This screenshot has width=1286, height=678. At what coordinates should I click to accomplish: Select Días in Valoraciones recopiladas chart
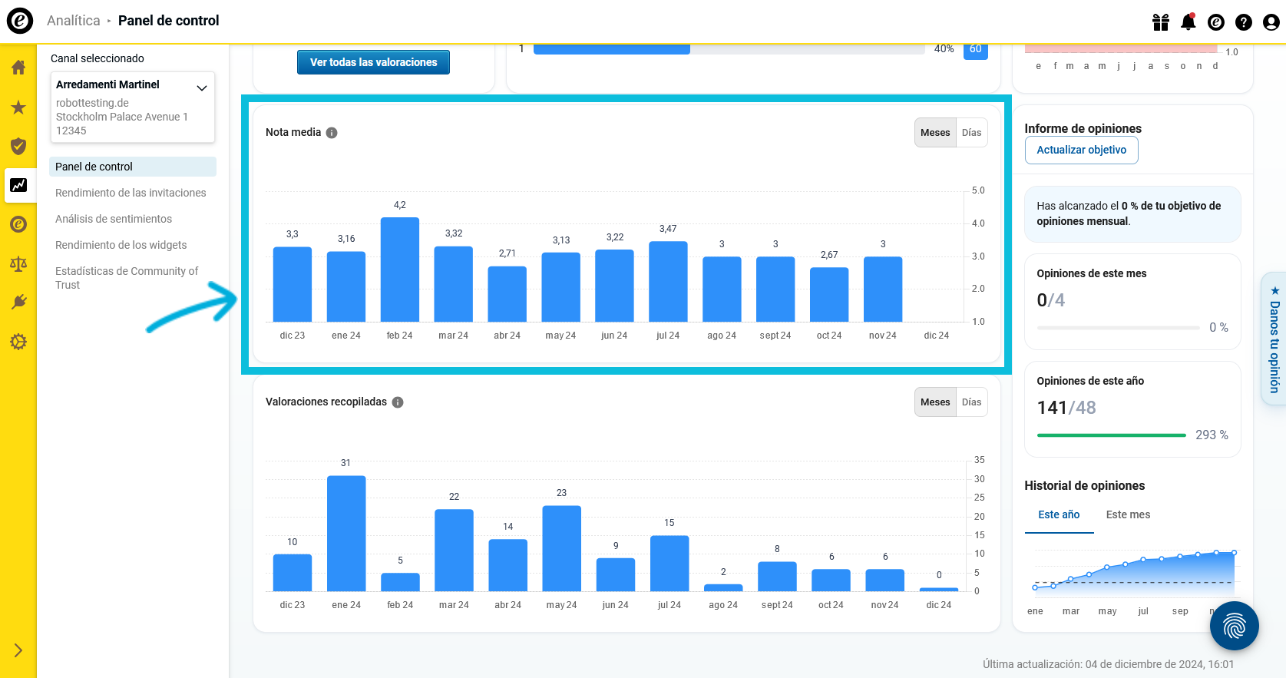coord(972,402)
